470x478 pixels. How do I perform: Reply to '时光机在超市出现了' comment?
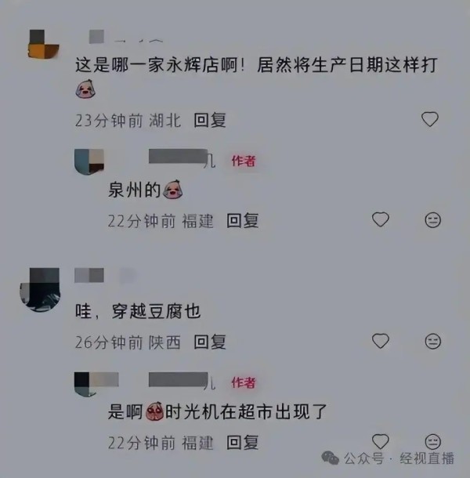click(x=243, y=442)
